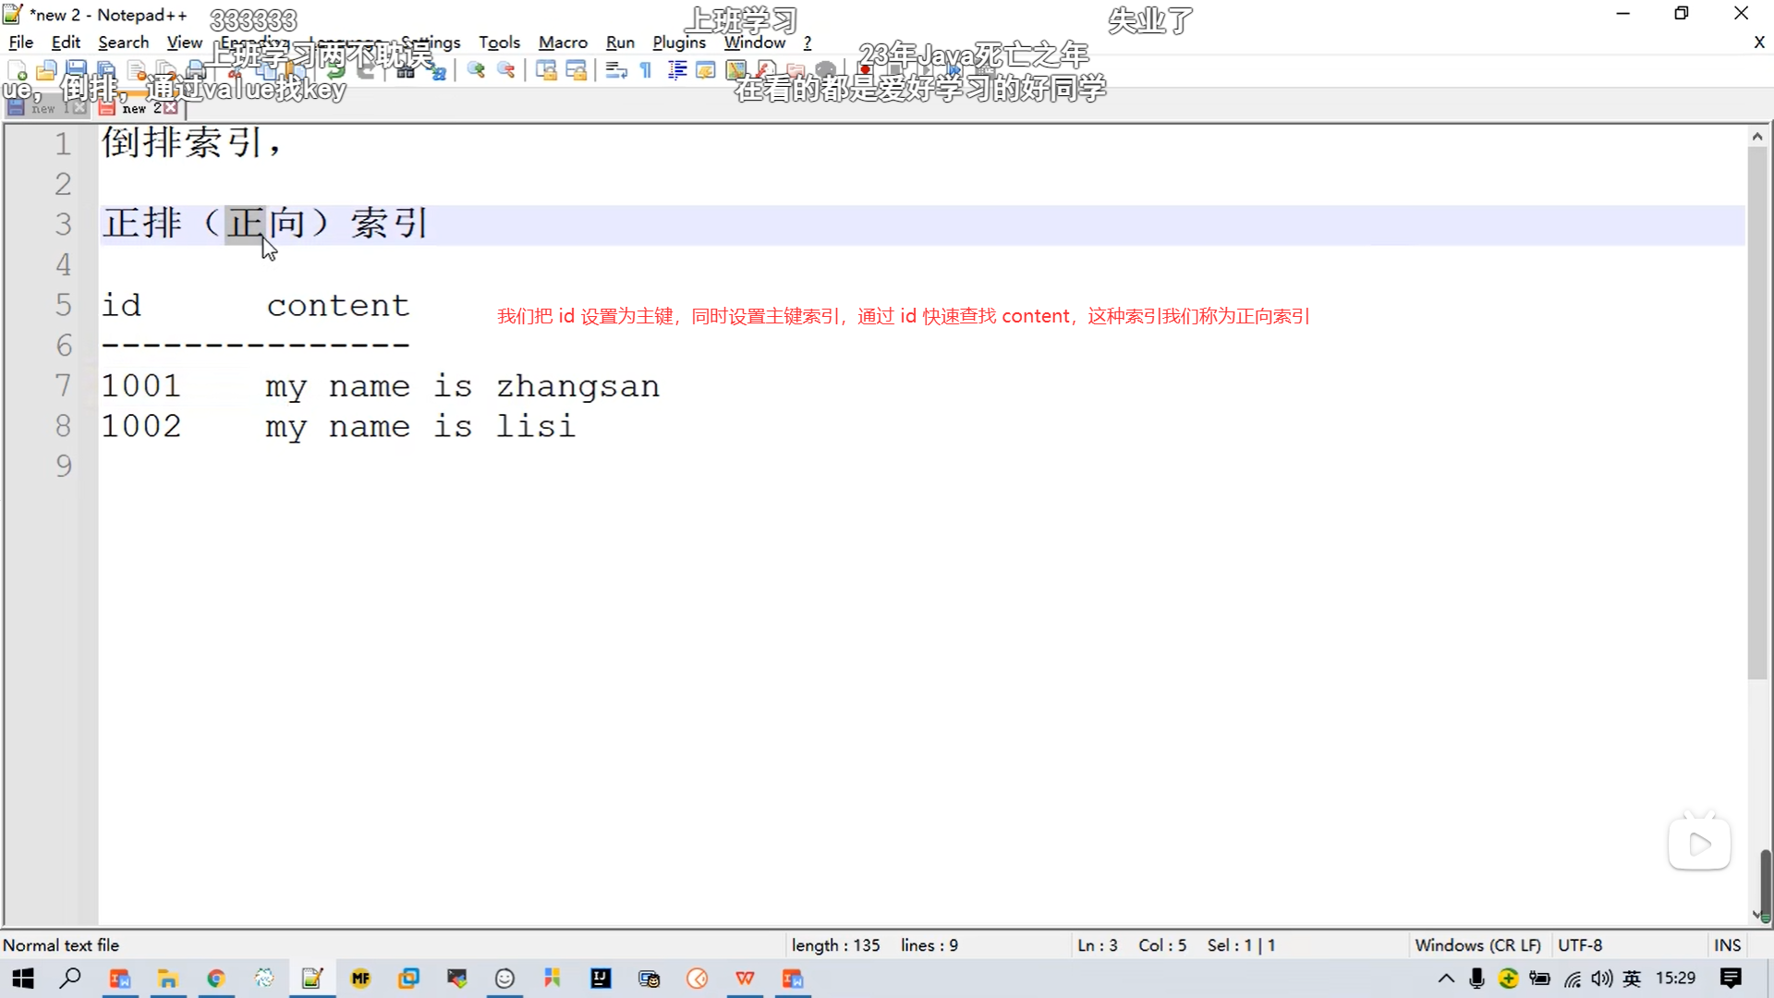This screenshot has width=1774, height=998.
Task: Toggle Word Wrap toolbar icon
Action: tap(616, 70)
